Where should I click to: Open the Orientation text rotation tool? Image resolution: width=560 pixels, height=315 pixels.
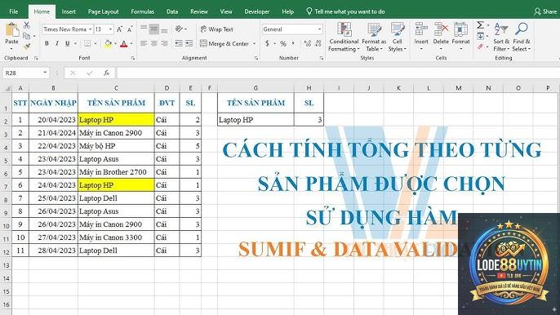point(180,29)
